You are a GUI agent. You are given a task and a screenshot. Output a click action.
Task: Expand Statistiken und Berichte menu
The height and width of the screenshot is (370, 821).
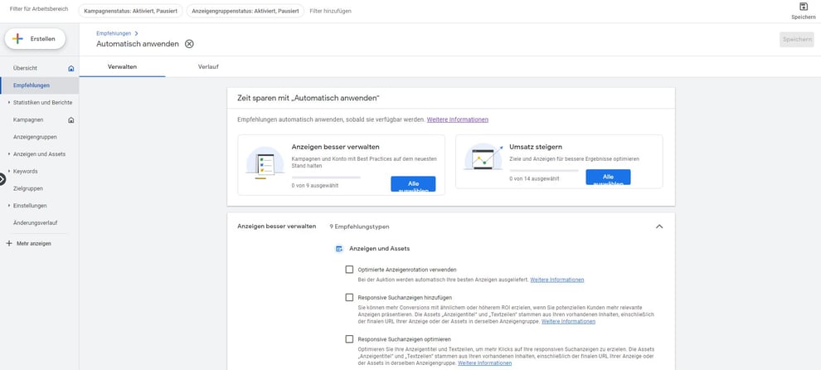(9, 102)
